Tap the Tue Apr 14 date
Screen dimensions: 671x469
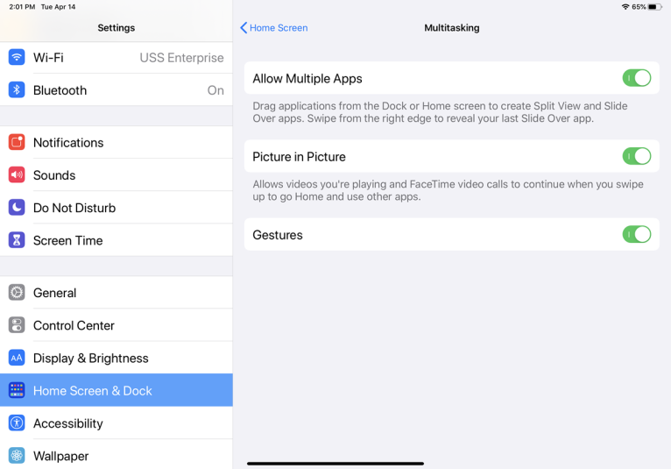click(x=58, y=7)
